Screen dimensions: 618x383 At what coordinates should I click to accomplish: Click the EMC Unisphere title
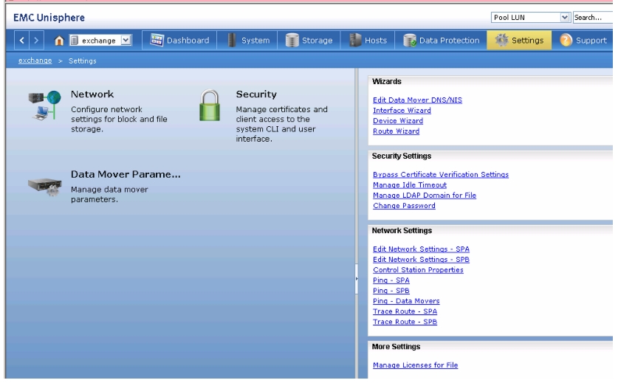[49, 18]
